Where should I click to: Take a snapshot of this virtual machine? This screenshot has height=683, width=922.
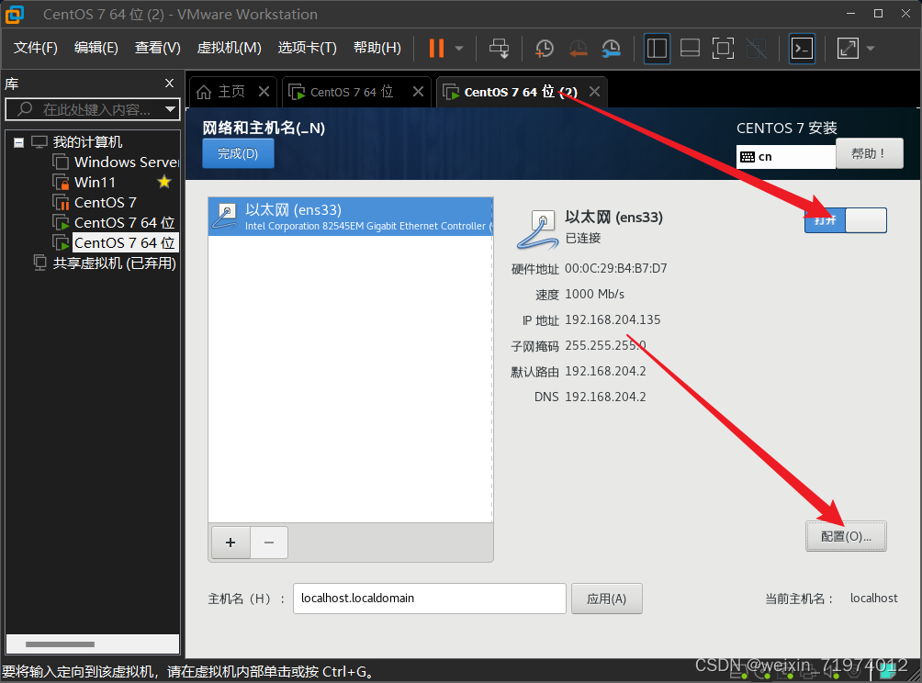(545, 49)
